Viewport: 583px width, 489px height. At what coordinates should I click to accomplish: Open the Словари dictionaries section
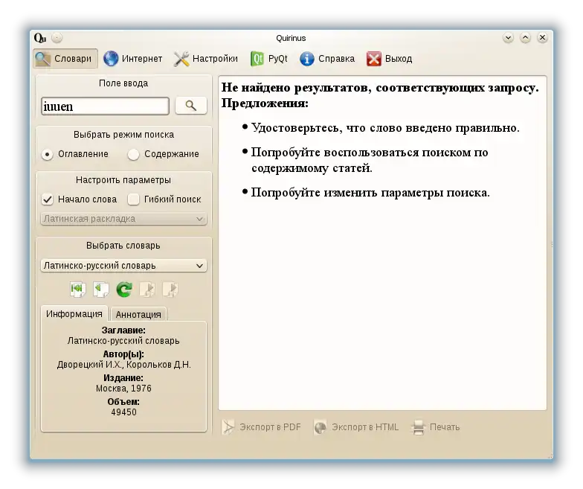[65, 59]
